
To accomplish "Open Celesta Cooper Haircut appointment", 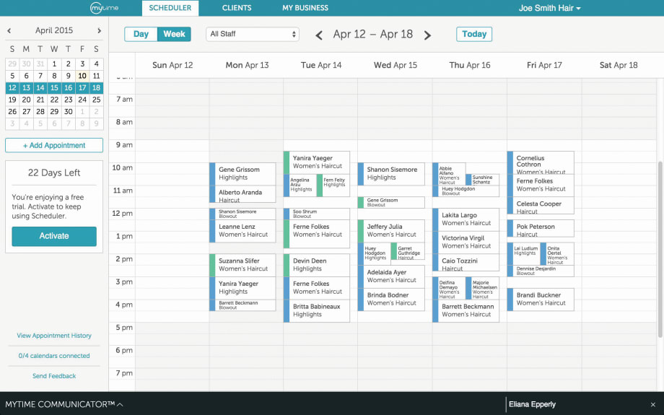I will 541,206.
